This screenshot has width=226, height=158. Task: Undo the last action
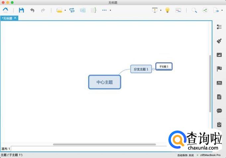(32, 10)
